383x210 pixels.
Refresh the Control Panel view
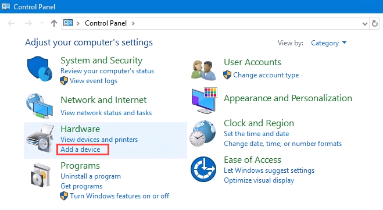(375, 23)
